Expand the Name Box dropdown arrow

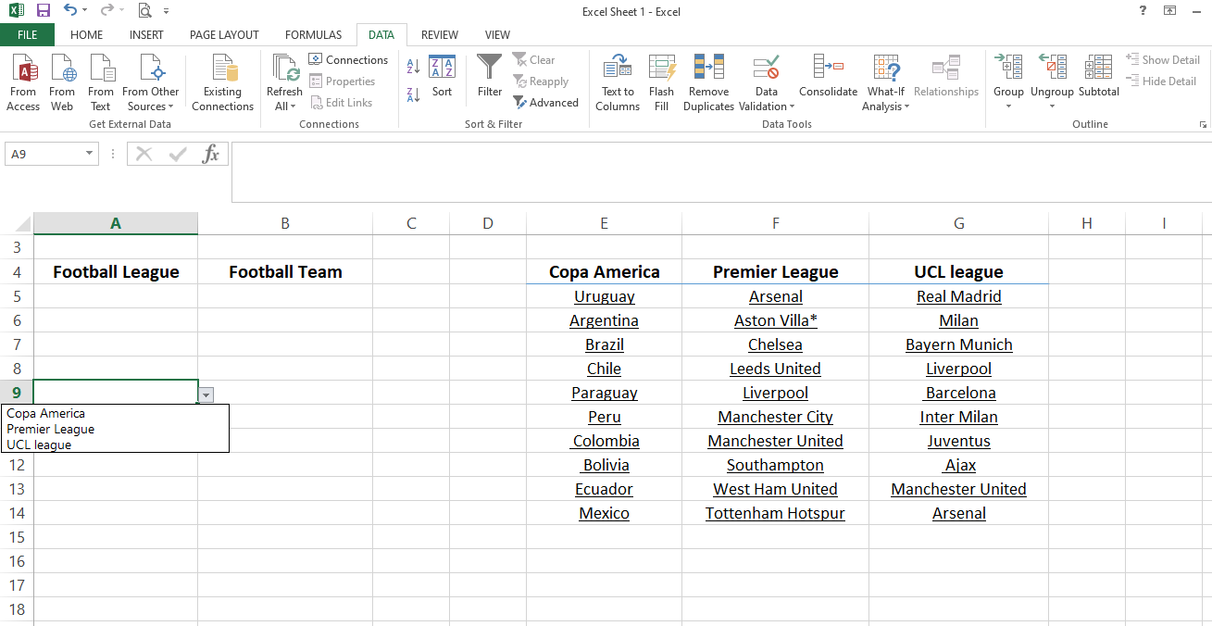tap(90, 155)
